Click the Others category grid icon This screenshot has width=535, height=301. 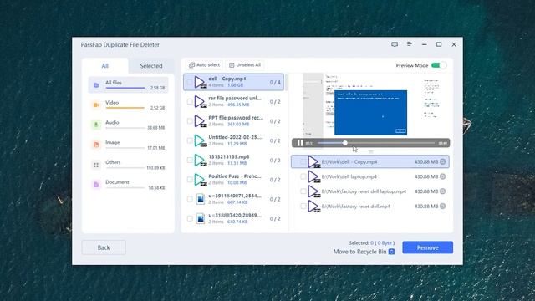click(96, 165)
